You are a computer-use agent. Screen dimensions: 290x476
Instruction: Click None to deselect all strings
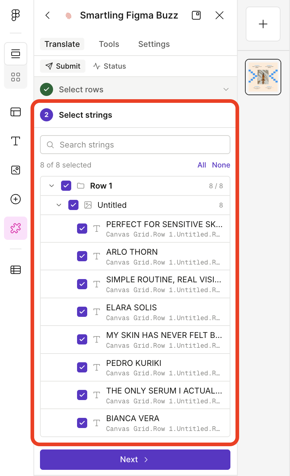click(x=221, y=165)
